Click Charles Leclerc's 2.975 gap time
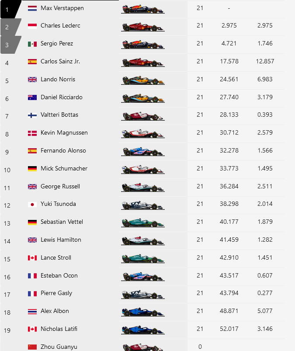 229,26
